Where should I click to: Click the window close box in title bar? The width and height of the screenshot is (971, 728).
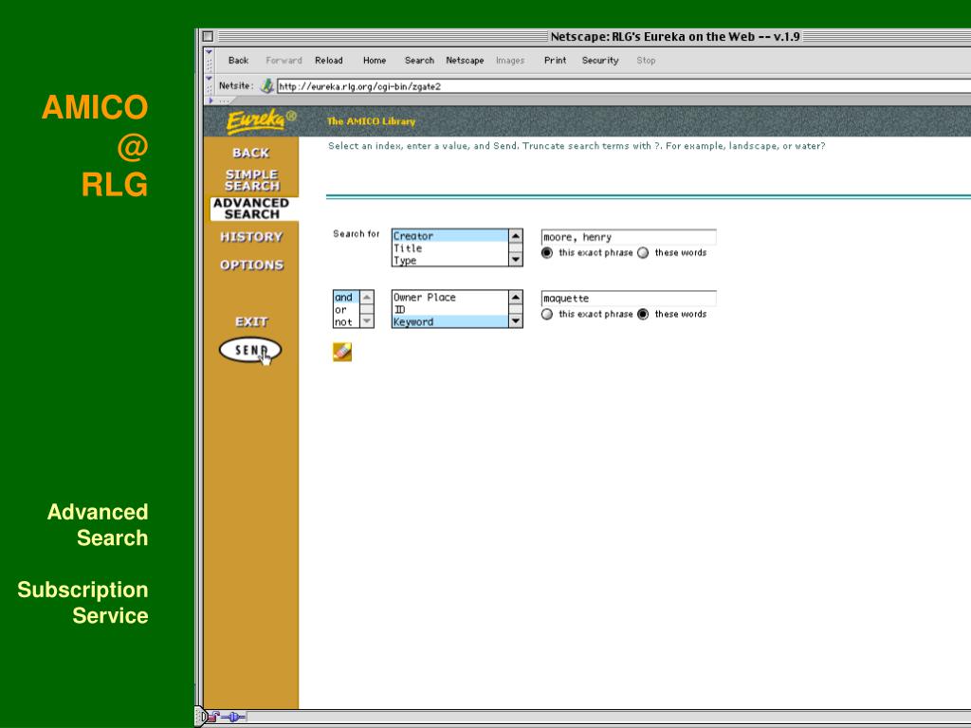point(208,37)
